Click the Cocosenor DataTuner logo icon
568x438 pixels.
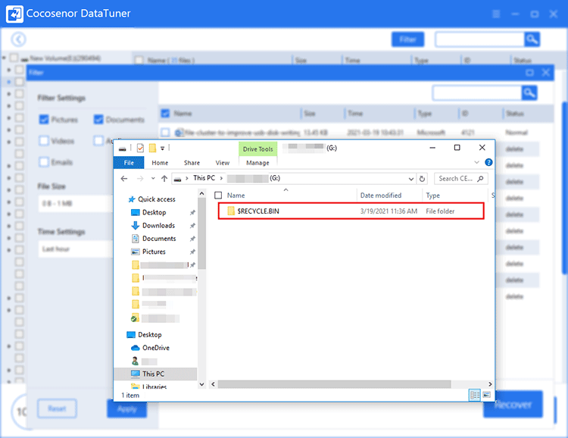14,14
